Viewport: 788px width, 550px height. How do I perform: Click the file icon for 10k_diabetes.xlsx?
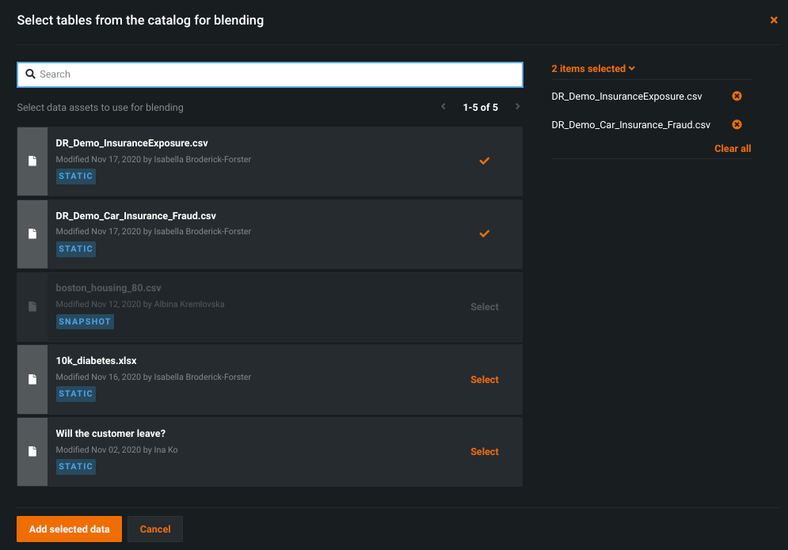pos(32,379)
